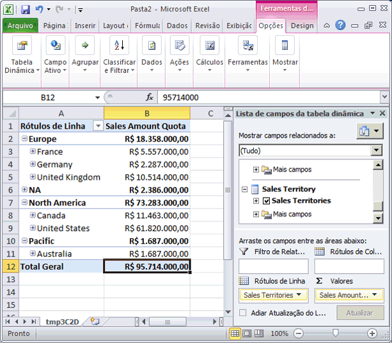Switch to the Dados ribbon tab

point(177,26)
